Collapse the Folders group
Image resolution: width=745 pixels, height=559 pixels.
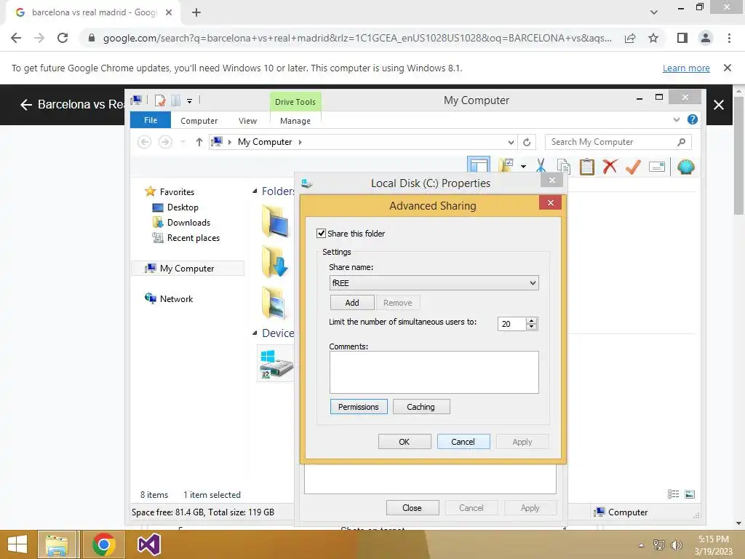[255, 191]
